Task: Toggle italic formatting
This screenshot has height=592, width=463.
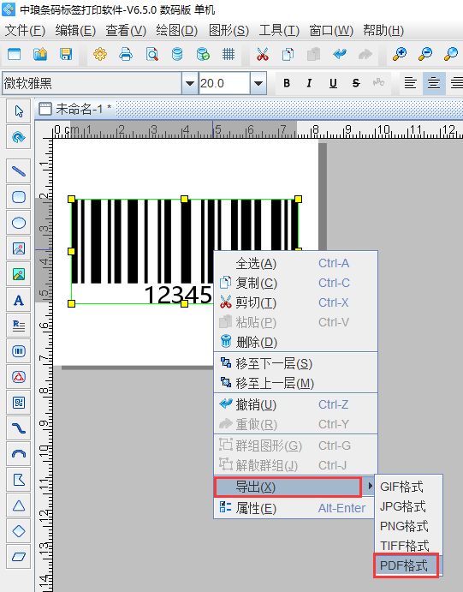Action: click(x=309, y=83)
